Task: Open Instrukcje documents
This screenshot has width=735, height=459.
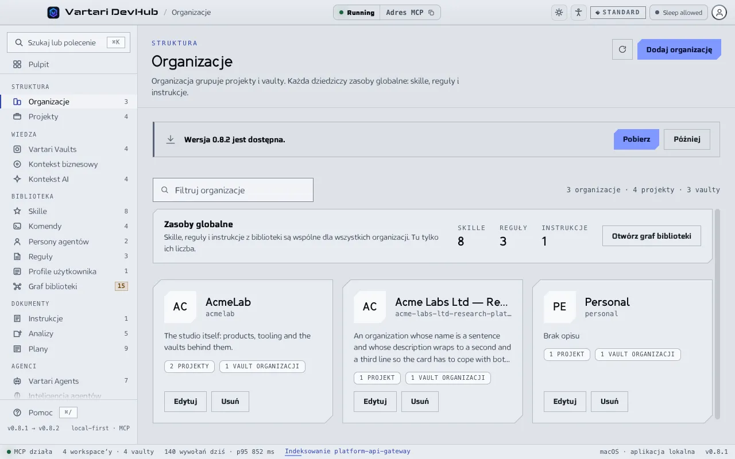Action: [x=69, y=318]
